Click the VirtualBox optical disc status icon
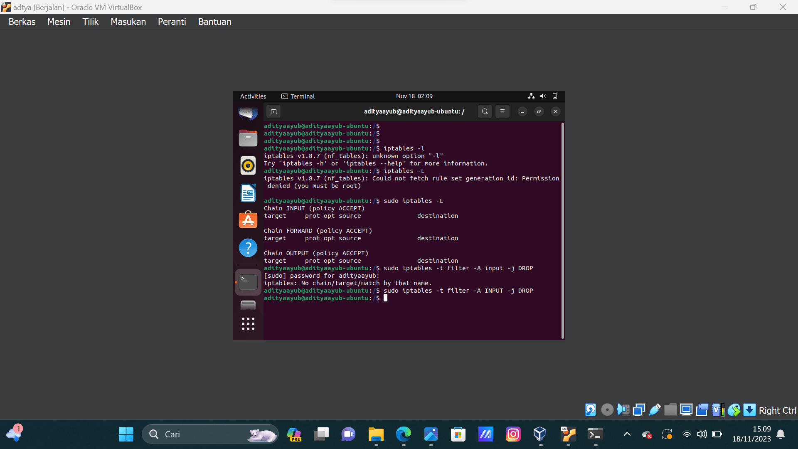 tap(607, 410)
